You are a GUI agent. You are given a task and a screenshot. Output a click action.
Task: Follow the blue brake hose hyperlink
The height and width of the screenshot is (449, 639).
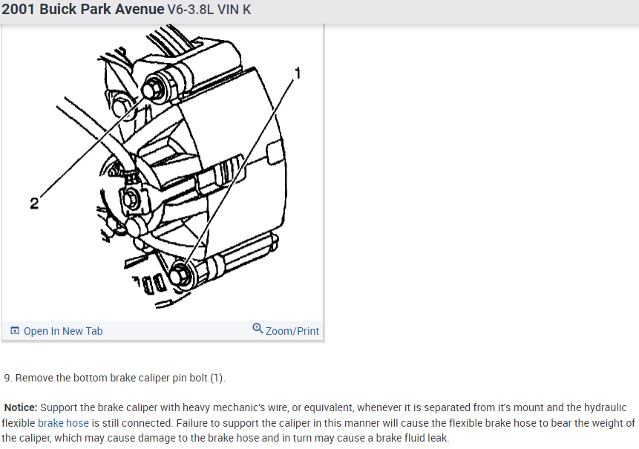click(x=63, y=423)
